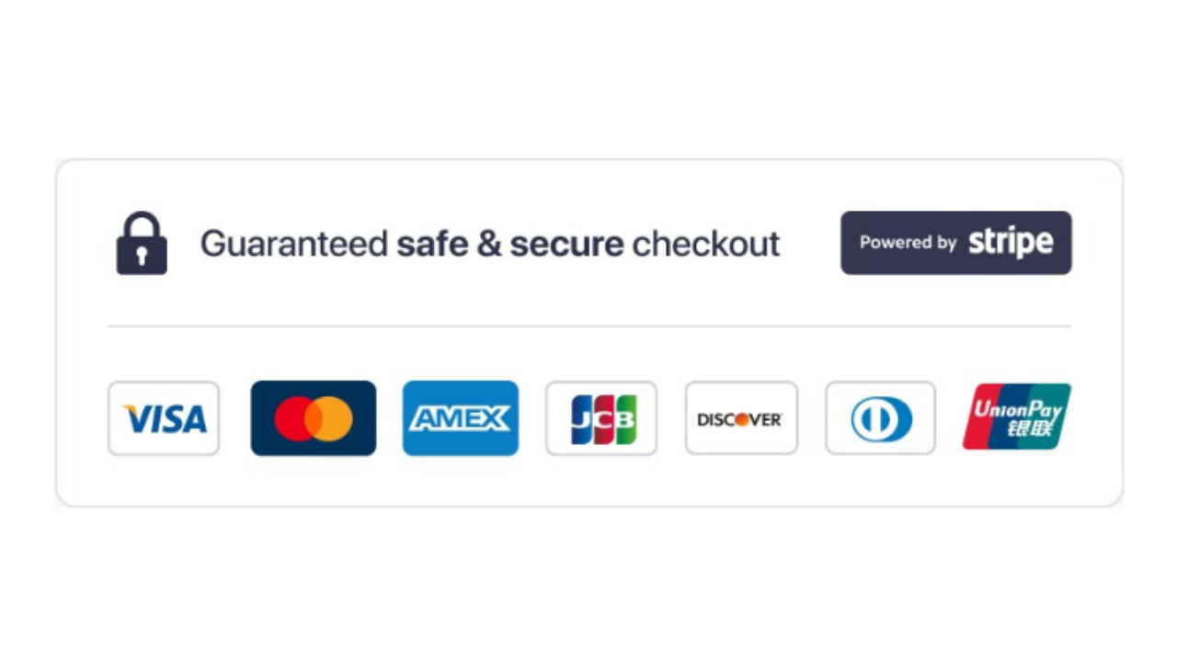
Task: Choose the Diners Club card logo
Action: coord(881,418)
